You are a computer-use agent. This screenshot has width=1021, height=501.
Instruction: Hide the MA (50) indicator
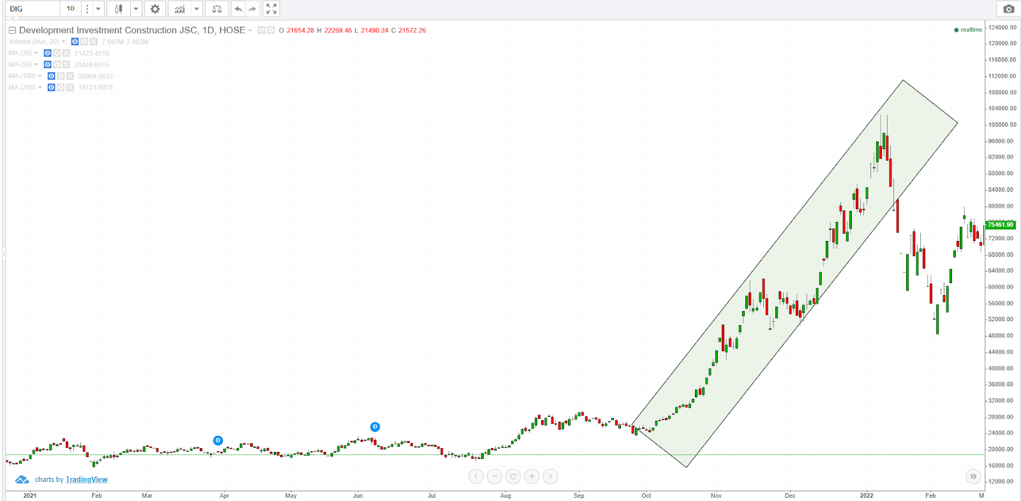[47, 64]
